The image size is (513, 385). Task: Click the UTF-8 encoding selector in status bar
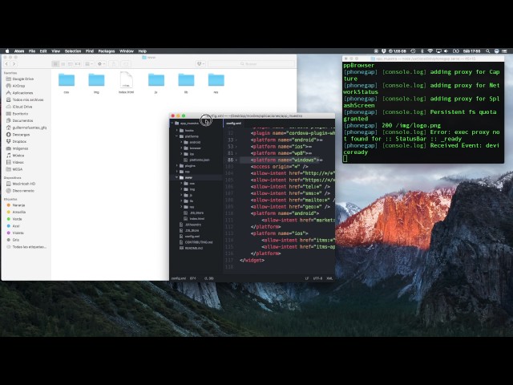[x=317, y=278]
